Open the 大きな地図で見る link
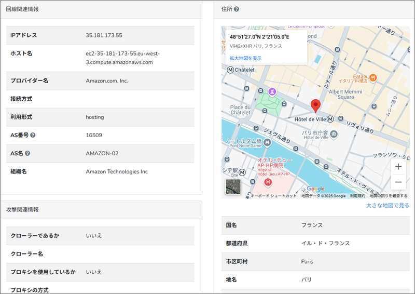This screenshot has height=294, width=415. [388, 206]
